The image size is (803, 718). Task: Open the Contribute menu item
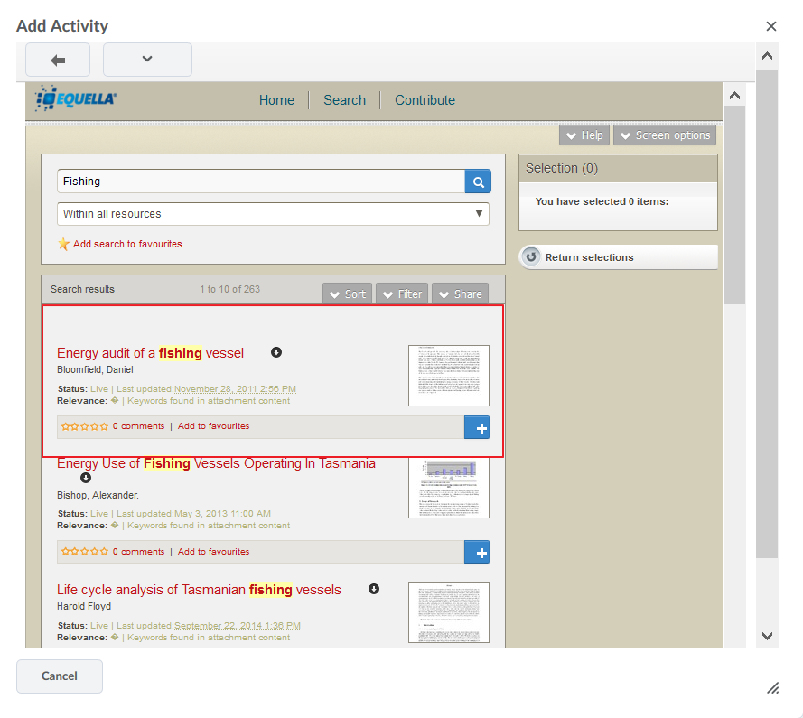point(425,100)
